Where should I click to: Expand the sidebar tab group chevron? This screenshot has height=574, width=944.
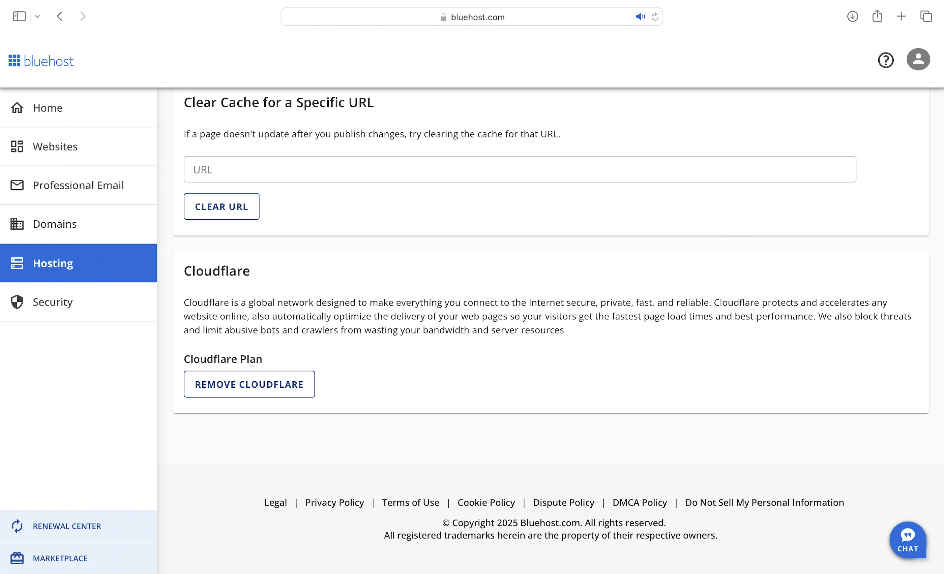tap(37, 17)
